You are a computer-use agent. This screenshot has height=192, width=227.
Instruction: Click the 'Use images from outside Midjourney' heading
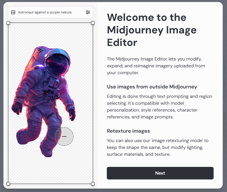[152, 87]
